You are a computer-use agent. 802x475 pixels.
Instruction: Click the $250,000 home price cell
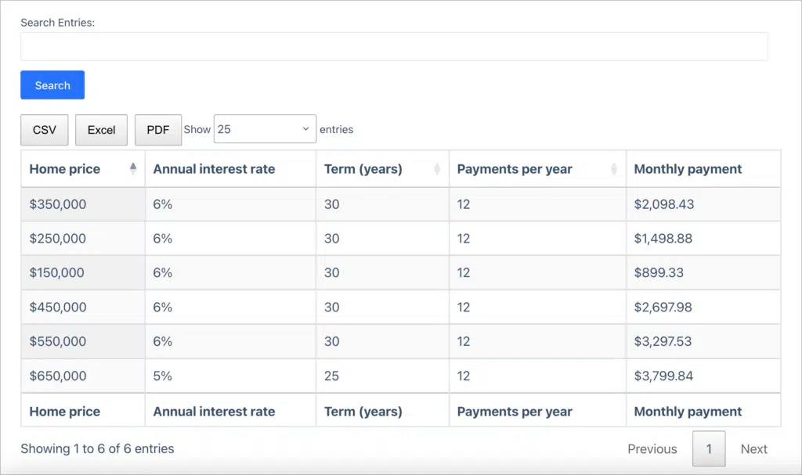point(83,238)
